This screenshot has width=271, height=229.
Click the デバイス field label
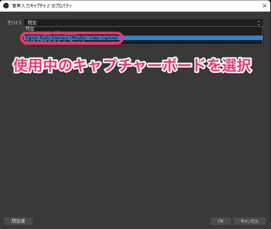(14, 23)
